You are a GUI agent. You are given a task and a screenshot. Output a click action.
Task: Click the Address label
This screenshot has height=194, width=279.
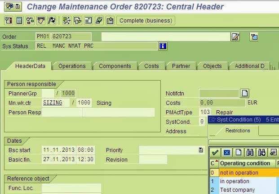176,131
